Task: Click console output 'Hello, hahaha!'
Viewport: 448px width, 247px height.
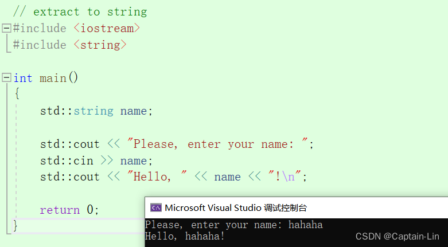Action: (x=185, y=236)
